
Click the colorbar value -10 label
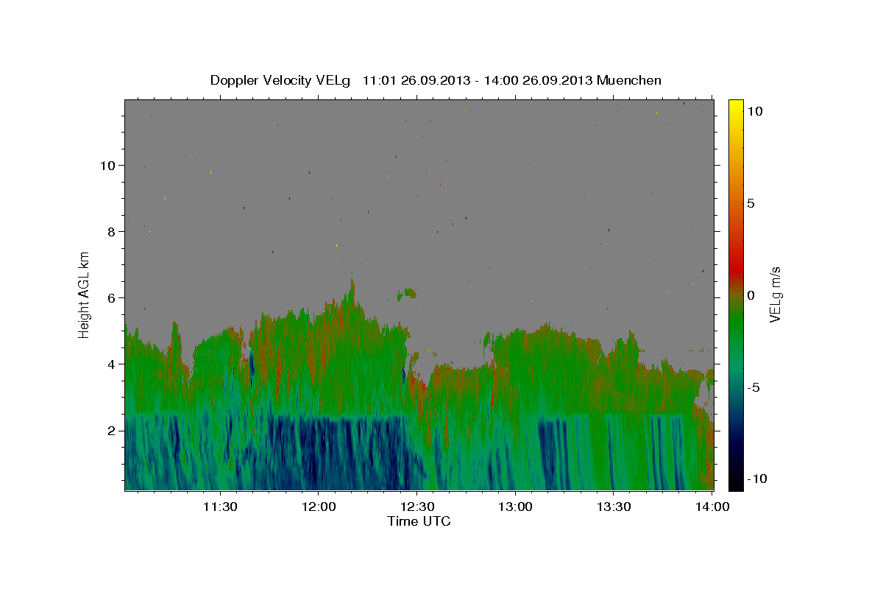click(756, 479)
